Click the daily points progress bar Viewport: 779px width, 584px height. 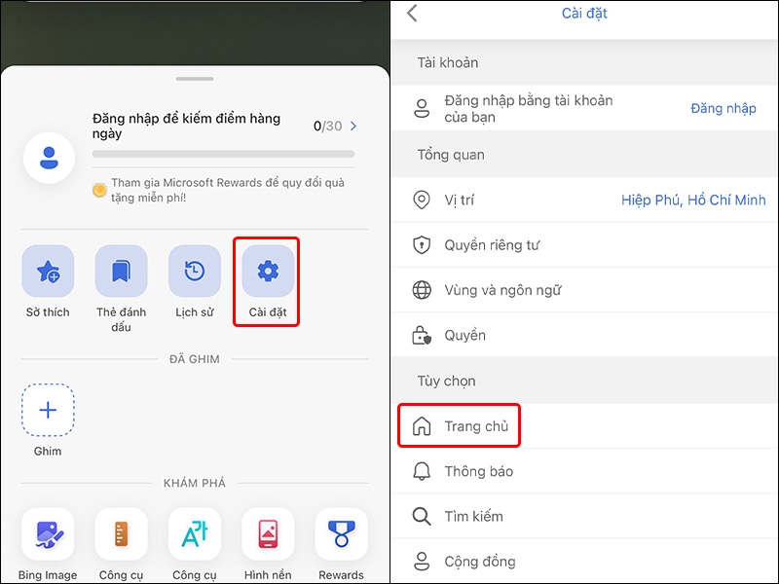click(224, 154)
